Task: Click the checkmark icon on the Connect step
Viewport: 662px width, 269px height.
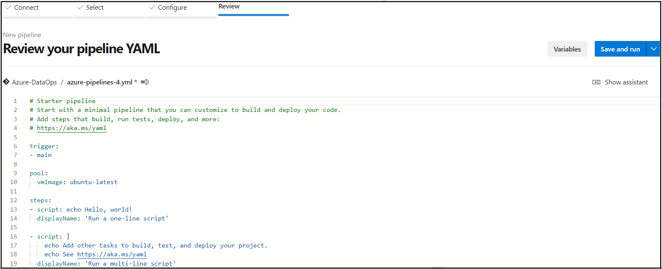Action: 8,8
